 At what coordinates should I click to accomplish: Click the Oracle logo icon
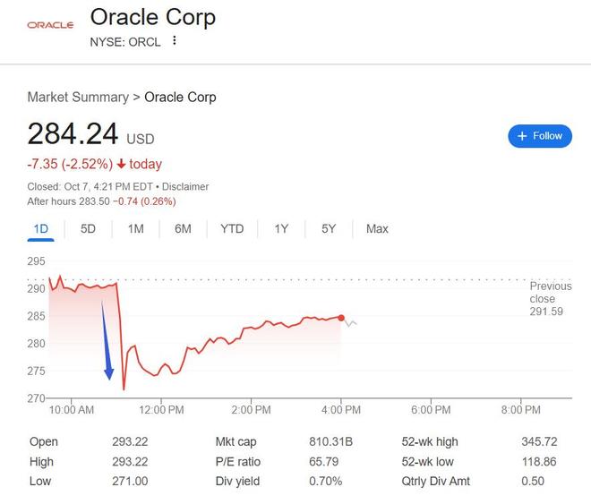[x=49, y=25]
